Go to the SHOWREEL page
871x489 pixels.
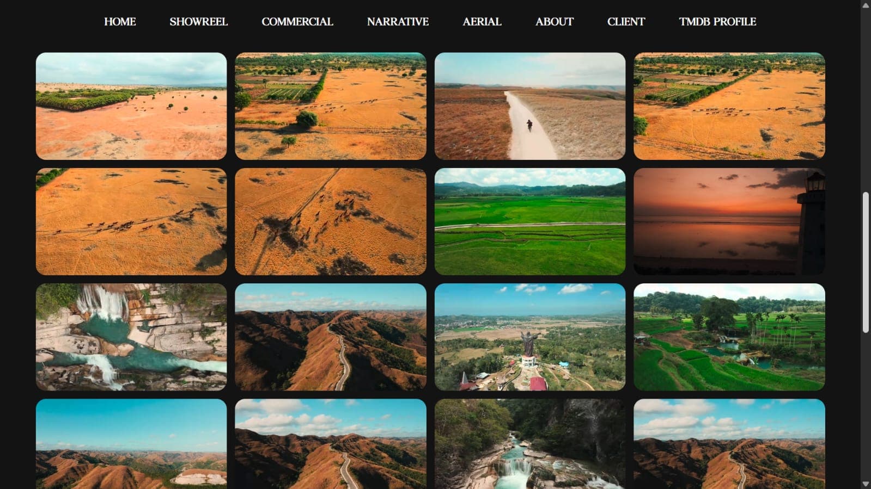(198, 22)
